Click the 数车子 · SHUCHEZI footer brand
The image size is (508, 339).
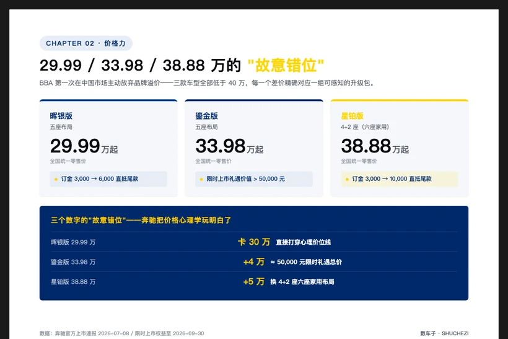(x=444, y=333)
